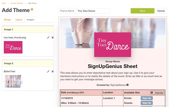Viewport: 169px width, 107px height.
Task: Click the SignUpGenius creator name
Action: click(118, 85)
